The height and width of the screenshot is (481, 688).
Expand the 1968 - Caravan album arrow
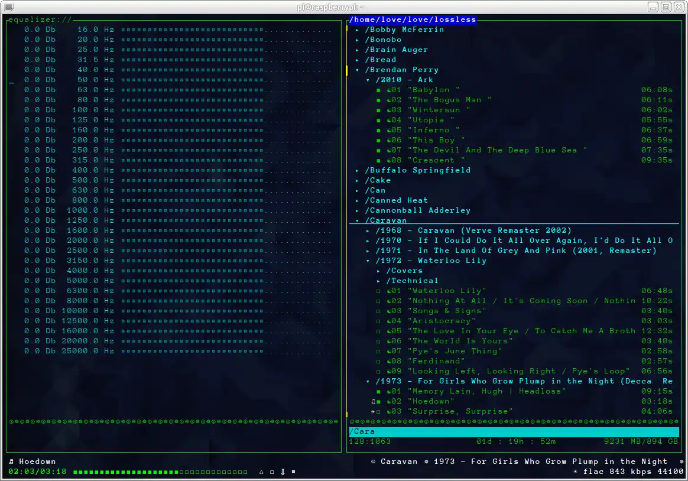point(368,230)
